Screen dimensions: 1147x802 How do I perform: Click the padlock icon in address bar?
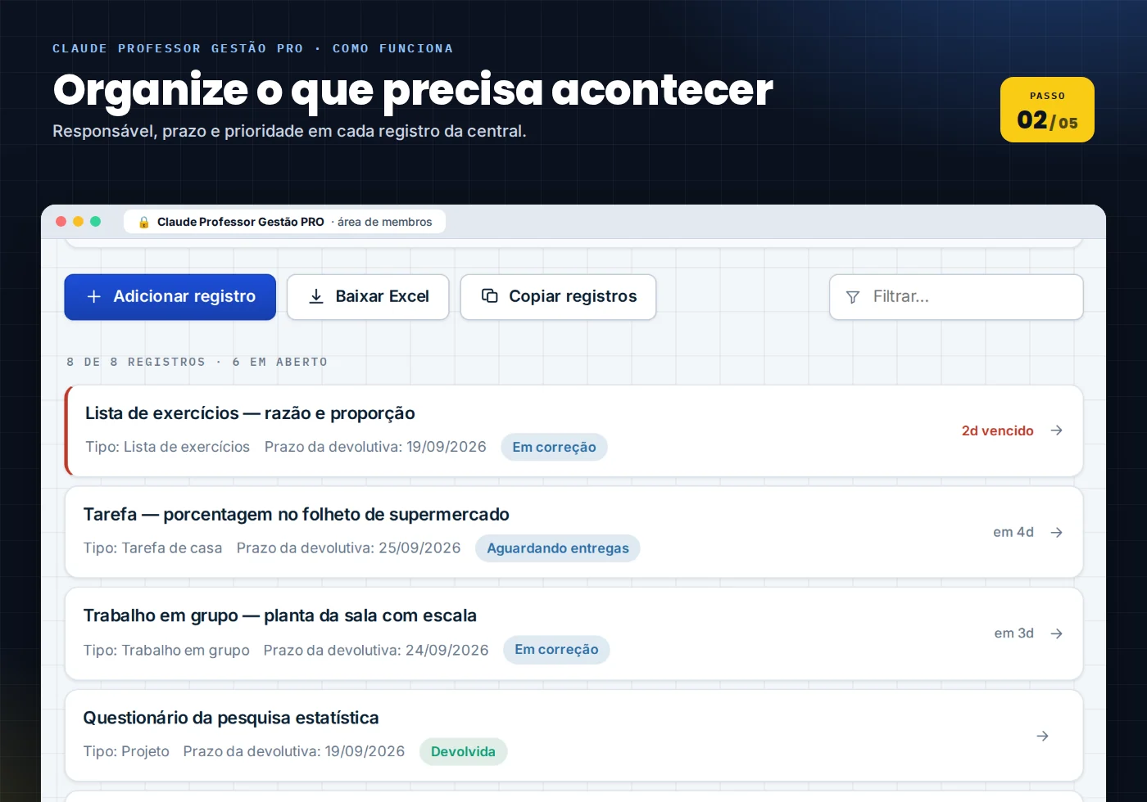(144, 222)
